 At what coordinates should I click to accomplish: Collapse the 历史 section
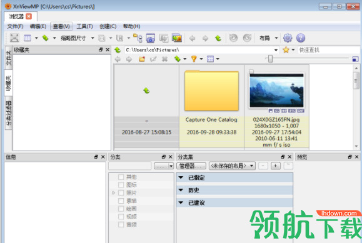[x=181, y=190]
